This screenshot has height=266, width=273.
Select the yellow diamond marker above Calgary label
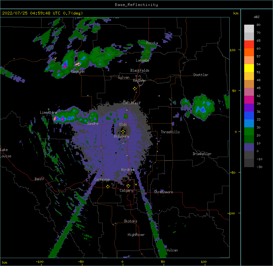(x=128, y=186)
